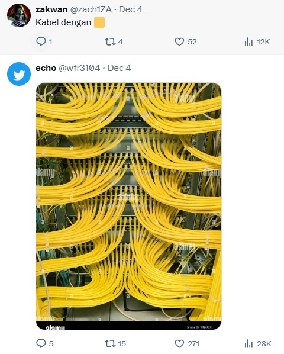Open zakwan's Kabel dengan tweet text
Screen dimensions: 284x354
click(x=63, y=22)
